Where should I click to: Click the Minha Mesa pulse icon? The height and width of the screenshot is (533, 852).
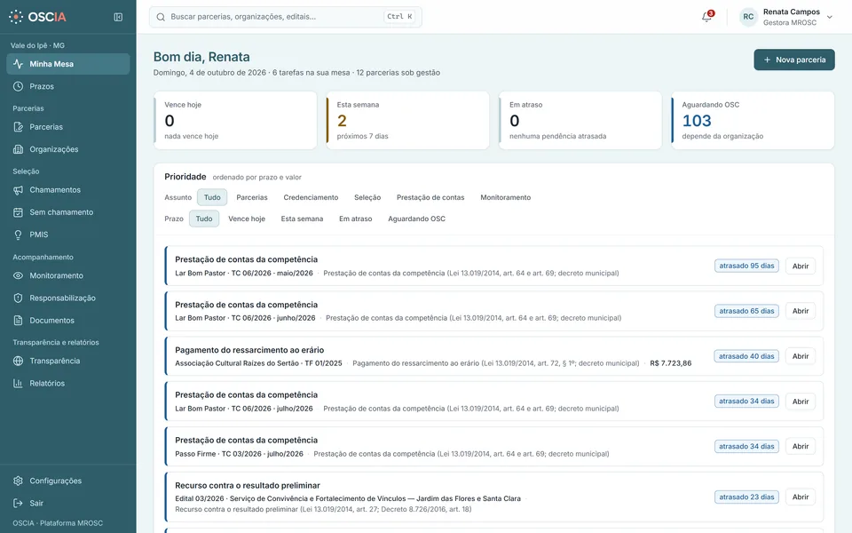pyautogui.click(x=18, y=64)
